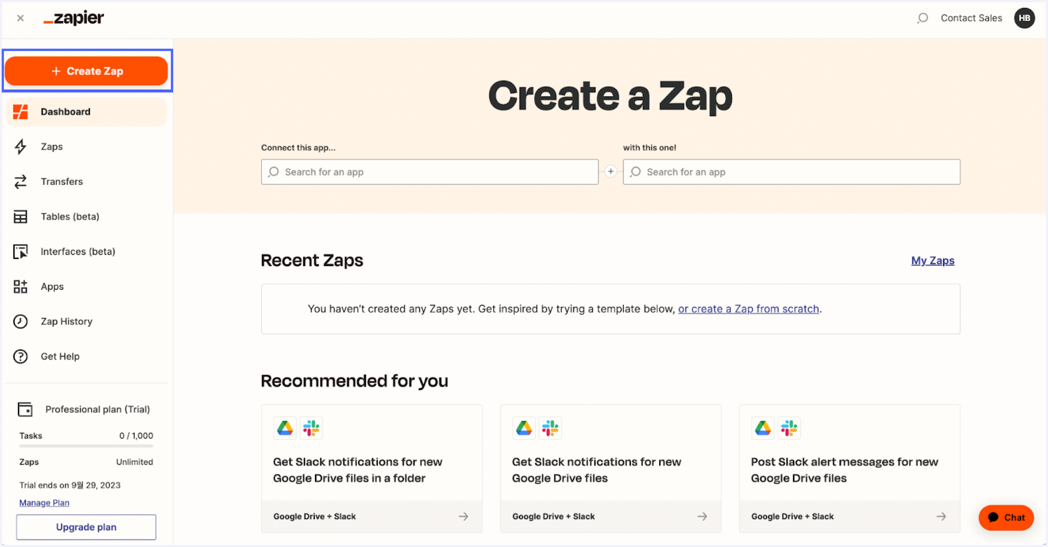Open Zap History

tap(66, 321)
